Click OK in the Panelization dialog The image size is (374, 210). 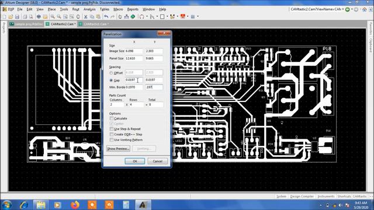coord(135,161)
